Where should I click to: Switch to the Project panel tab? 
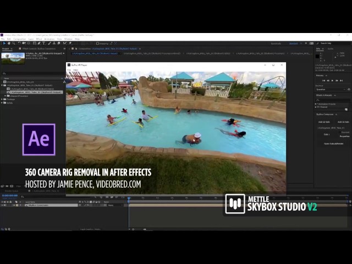(5, 49)
